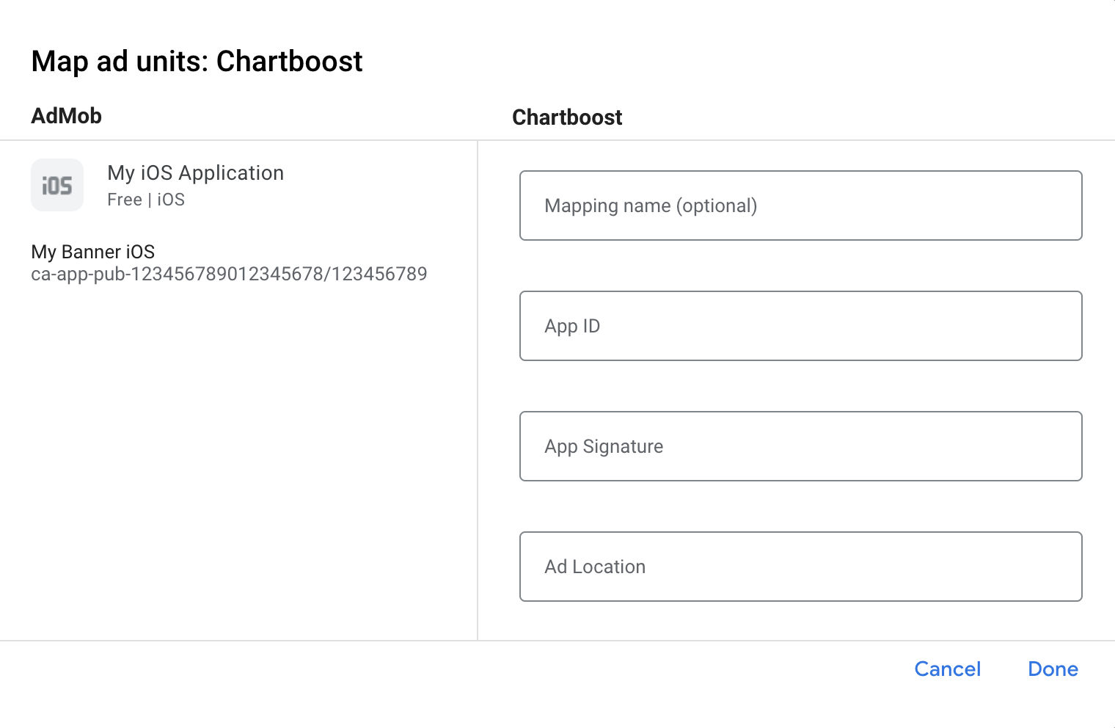Click the Mapping name (optional) placeholder text

[650, 205]
